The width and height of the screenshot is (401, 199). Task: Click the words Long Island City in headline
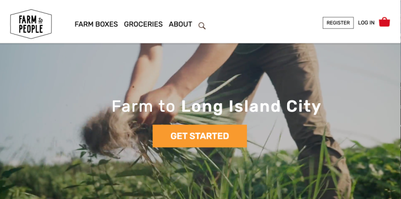coord(251,106)
